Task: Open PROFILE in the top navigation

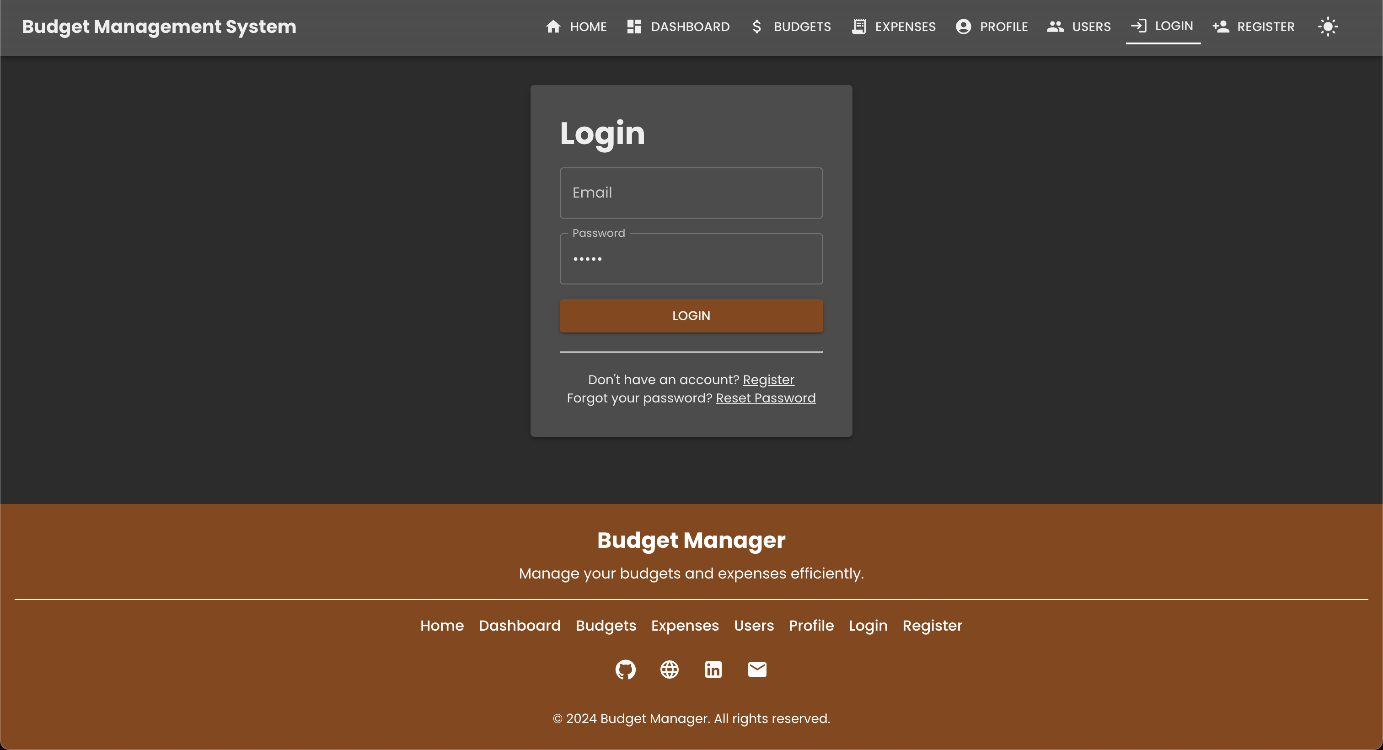Action: click(x=992, y=27)
